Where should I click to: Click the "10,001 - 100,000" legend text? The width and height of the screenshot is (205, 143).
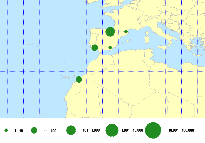181,130
